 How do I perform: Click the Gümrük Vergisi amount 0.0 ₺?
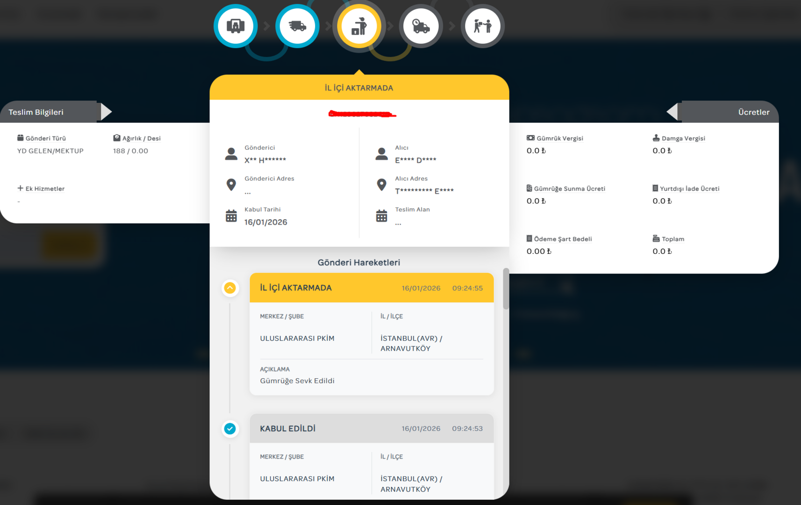(x=536, y=151)
